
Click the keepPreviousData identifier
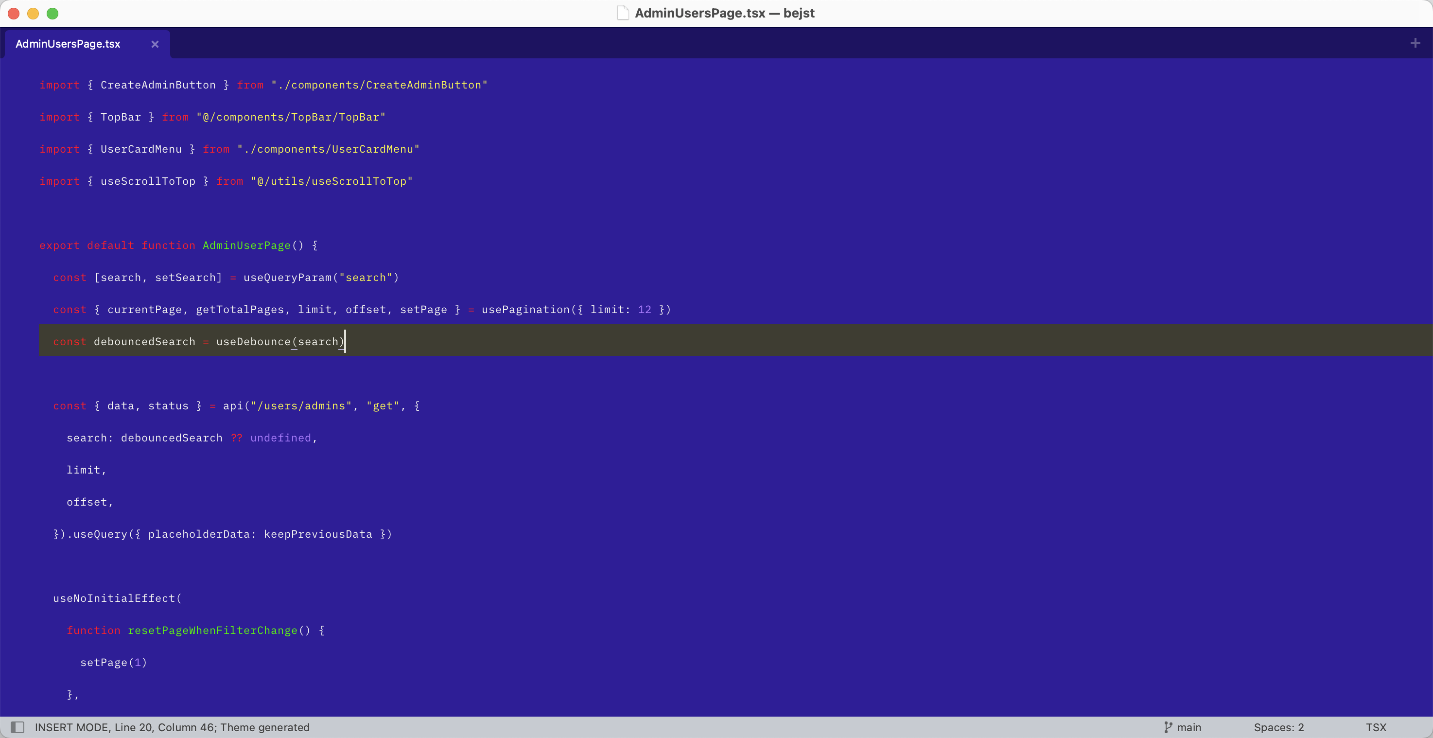coord(317,534)
